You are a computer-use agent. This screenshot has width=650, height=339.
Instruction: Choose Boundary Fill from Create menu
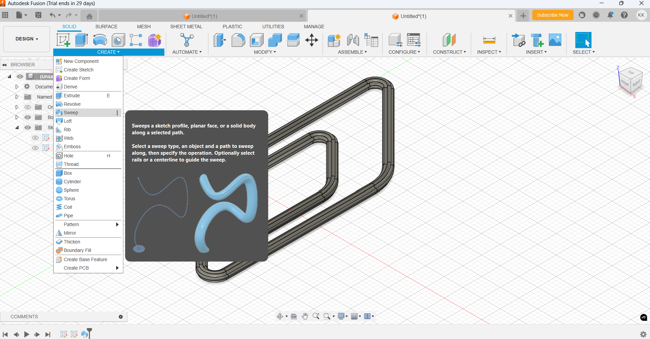(x=88, y=250)
